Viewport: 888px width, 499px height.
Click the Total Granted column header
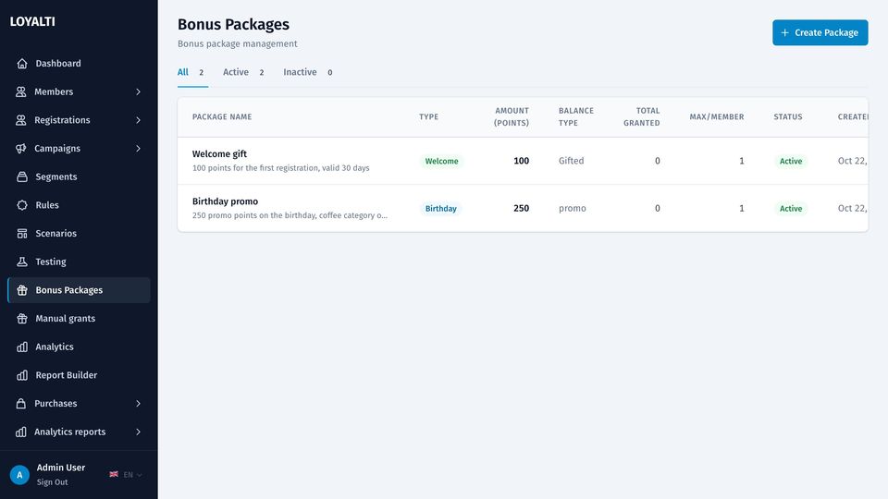642,117
